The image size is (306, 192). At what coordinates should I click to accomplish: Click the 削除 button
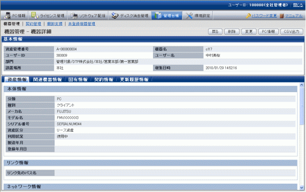pos(232,31)
